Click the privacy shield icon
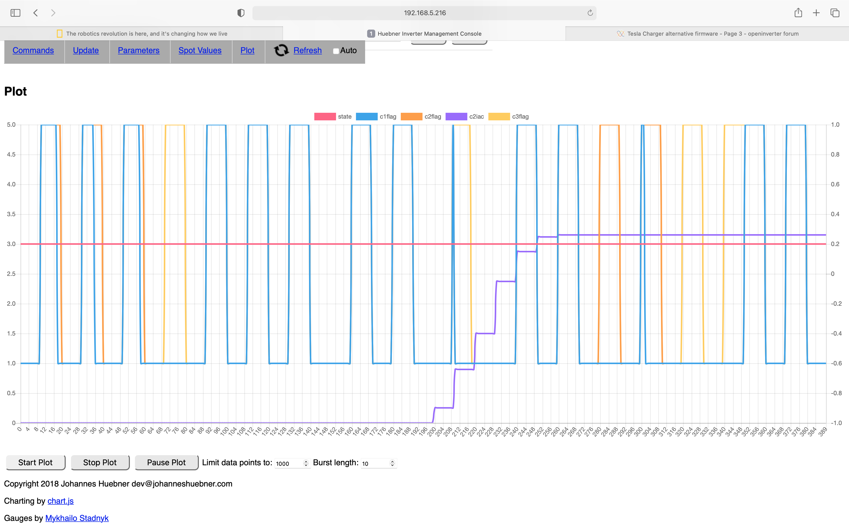Viewport: 849px width, 531px height. tap(241, 13)
